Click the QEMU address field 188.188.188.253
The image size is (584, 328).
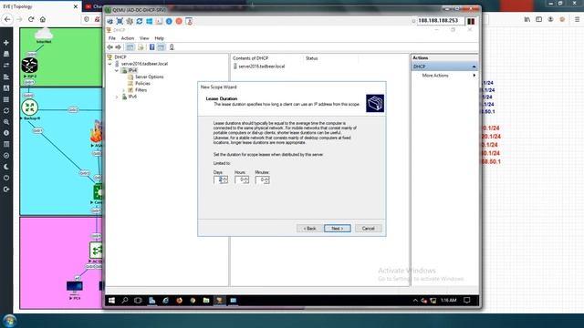click(441, 21)
